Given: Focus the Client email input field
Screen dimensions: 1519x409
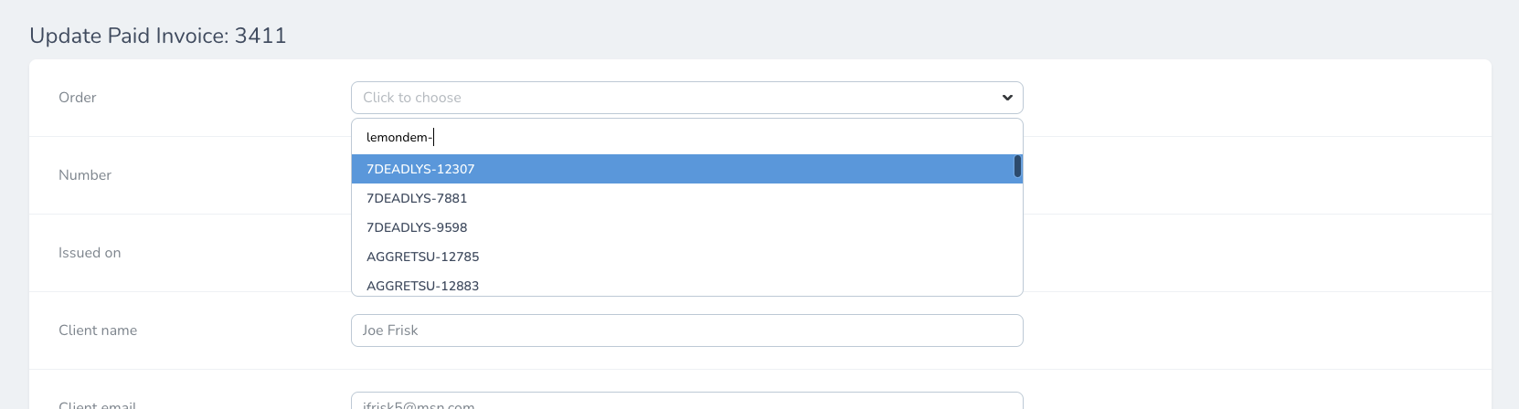Looking at the screenshot, I should [685, 403].
